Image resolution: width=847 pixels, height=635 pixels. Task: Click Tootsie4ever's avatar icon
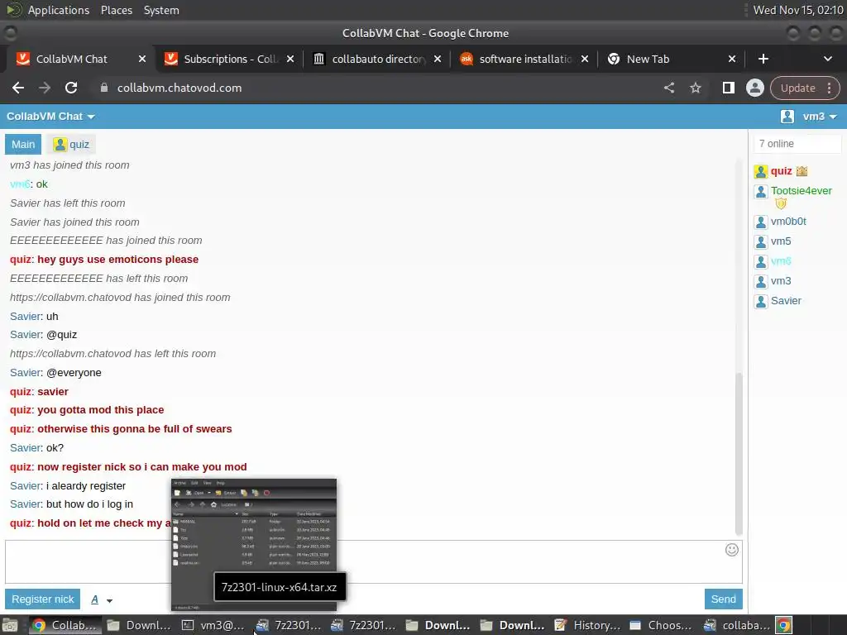761,191
